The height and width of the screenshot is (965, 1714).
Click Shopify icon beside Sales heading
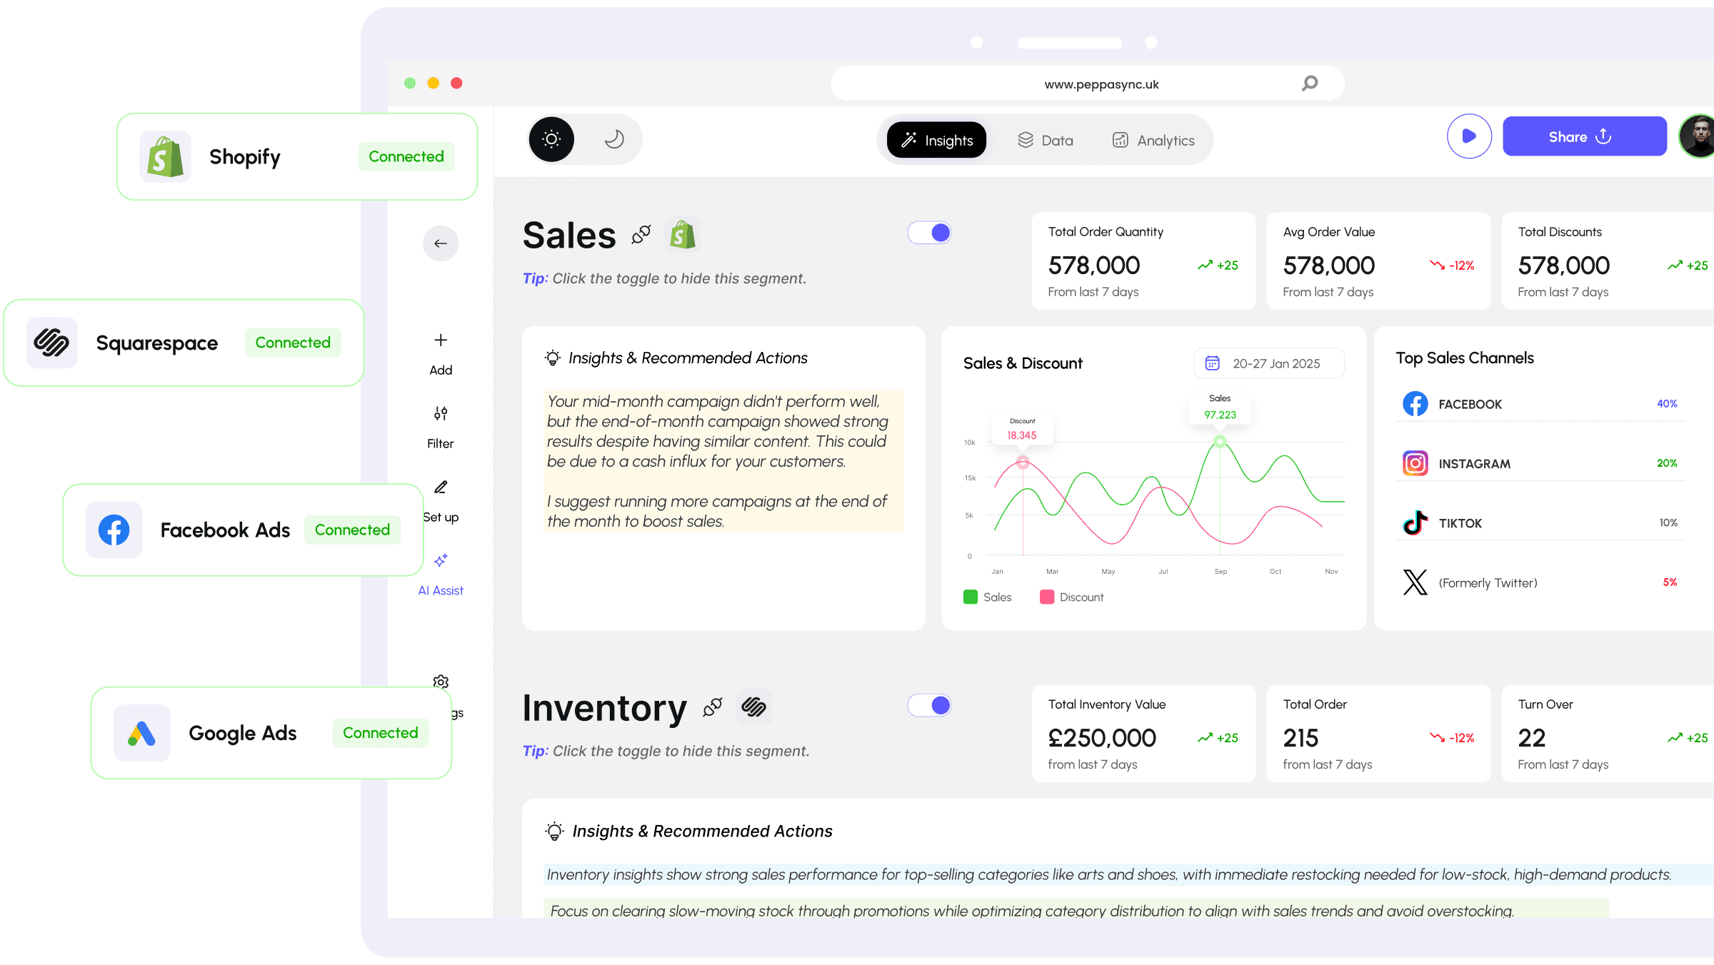click(x=683, y=234)
